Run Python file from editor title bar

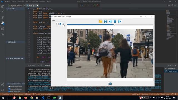[167, 6]
